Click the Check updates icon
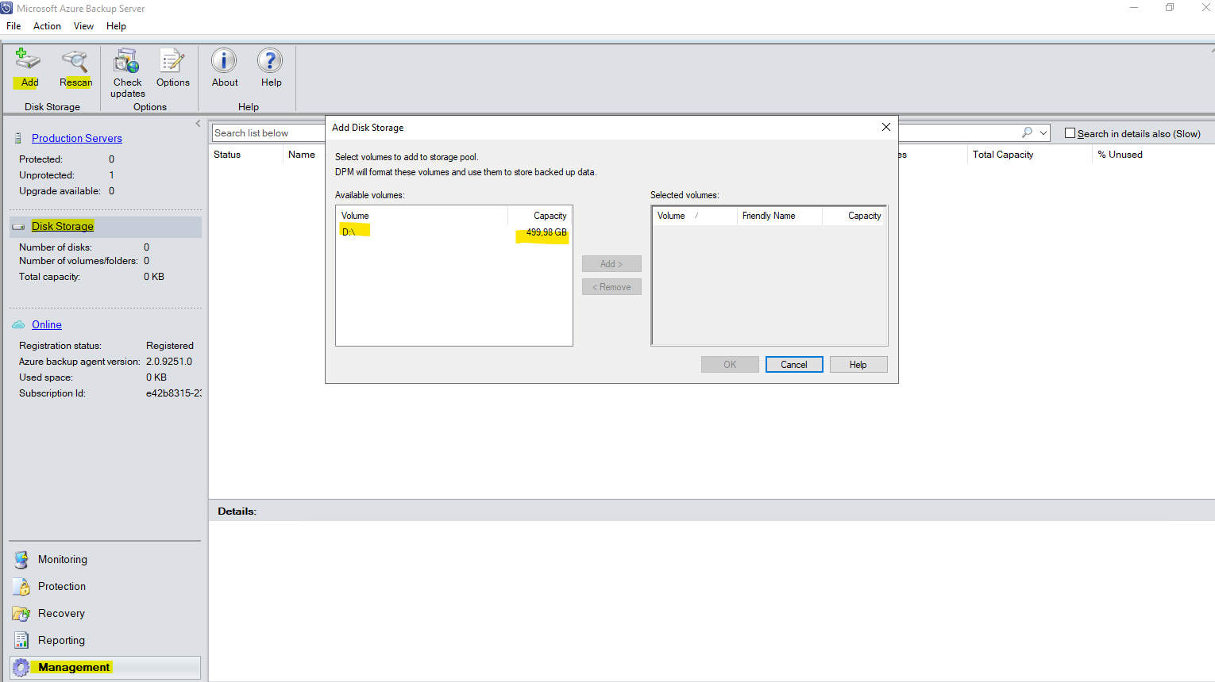This screenshot has height=682, width=1215. point(126,60)
